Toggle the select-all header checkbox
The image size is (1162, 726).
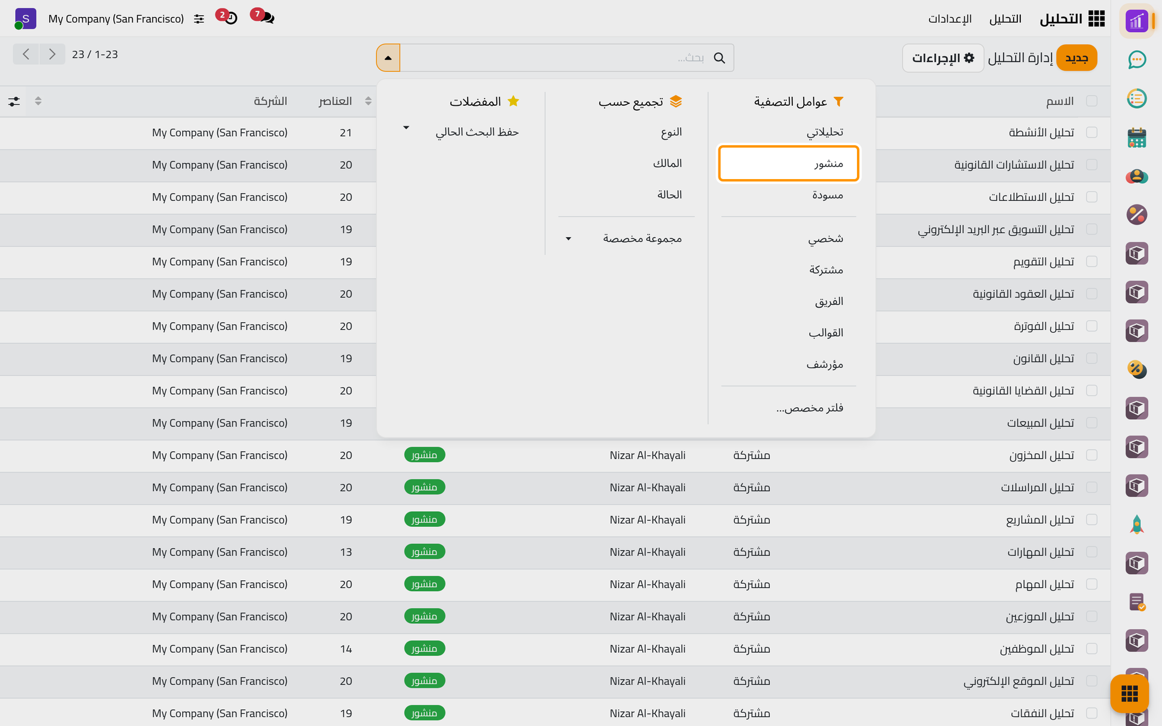click(x=1092, y=101)
